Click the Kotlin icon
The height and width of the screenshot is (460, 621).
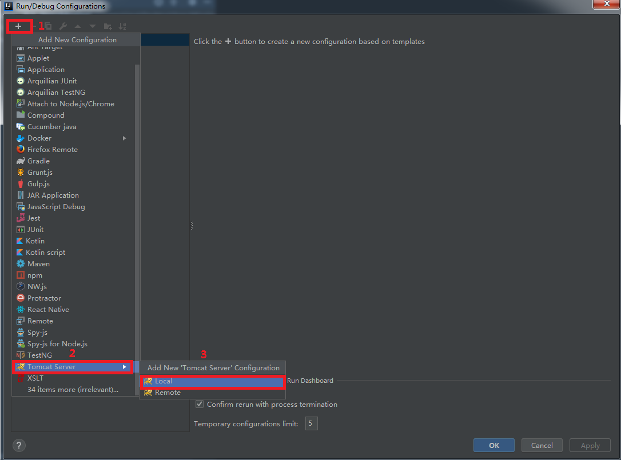[x=19, y=241]
